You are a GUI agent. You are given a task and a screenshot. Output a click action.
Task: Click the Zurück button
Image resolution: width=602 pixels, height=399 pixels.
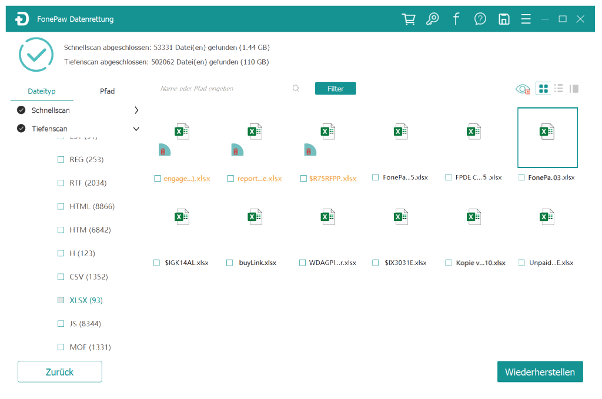coord(60,371)
